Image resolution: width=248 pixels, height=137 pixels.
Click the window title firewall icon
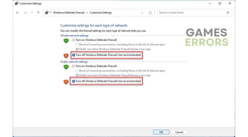pos(17,3)
